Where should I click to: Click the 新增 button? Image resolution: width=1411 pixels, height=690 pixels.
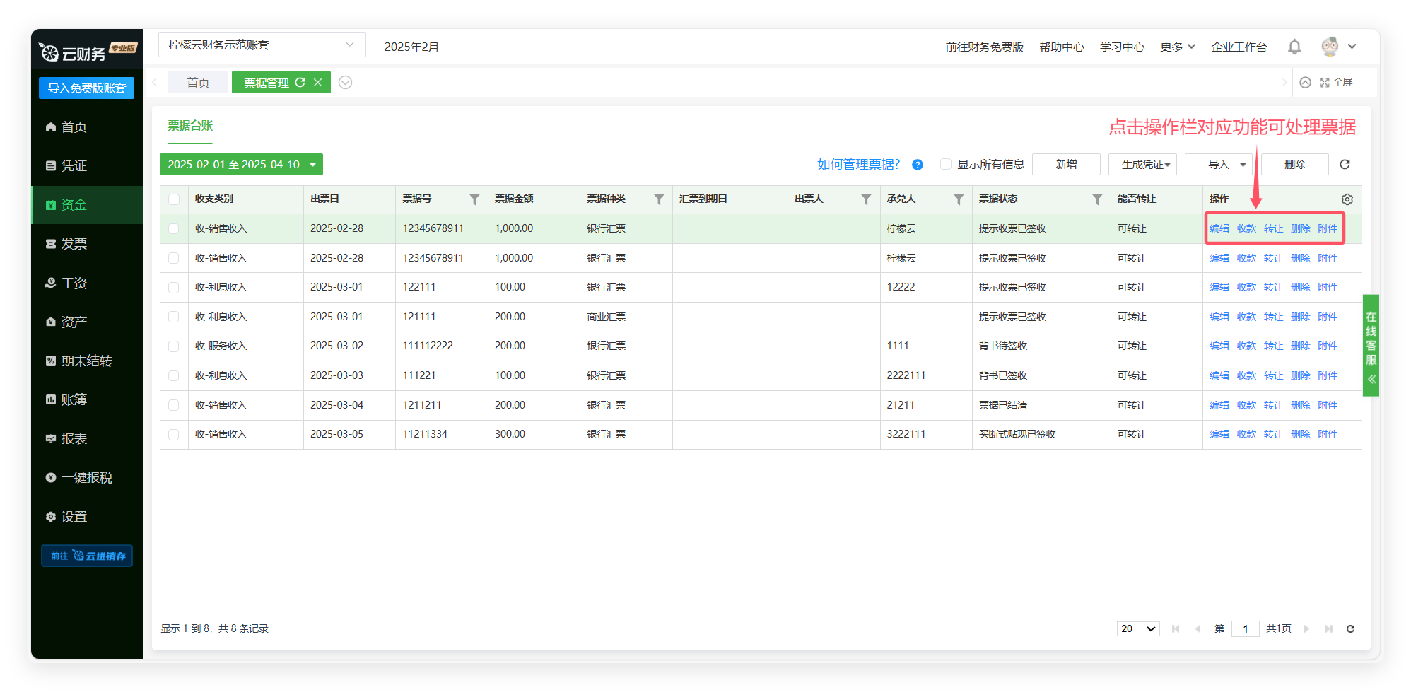pos(1066,164)
